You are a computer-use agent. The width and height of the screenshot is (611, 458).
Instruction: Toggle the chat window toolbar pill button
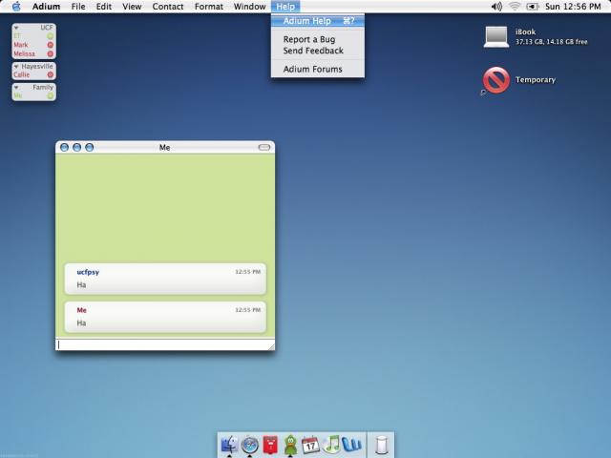pyautogui.click(x=264, y=147)
